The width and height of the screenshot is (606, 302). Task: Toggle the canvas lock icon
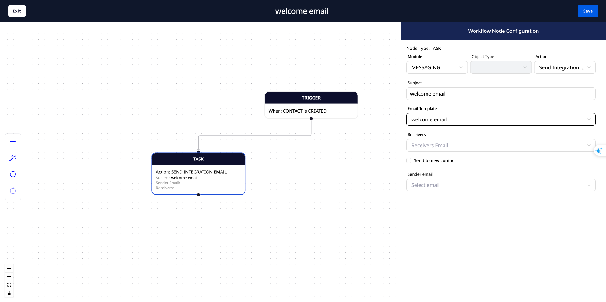pos(9,293)
